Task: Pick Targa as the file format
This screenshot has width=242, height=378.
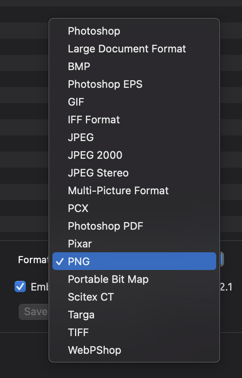Action: [x=81, y=315]
